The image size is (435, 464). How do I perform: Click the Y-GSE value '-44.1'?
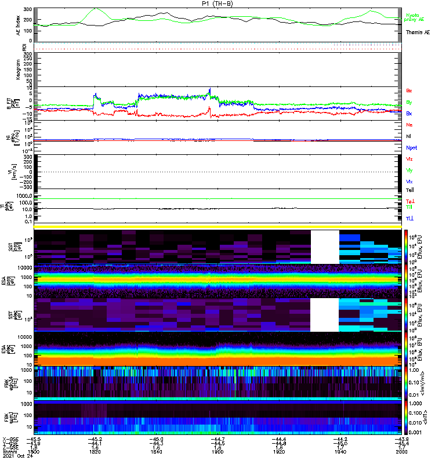(95, 443)
